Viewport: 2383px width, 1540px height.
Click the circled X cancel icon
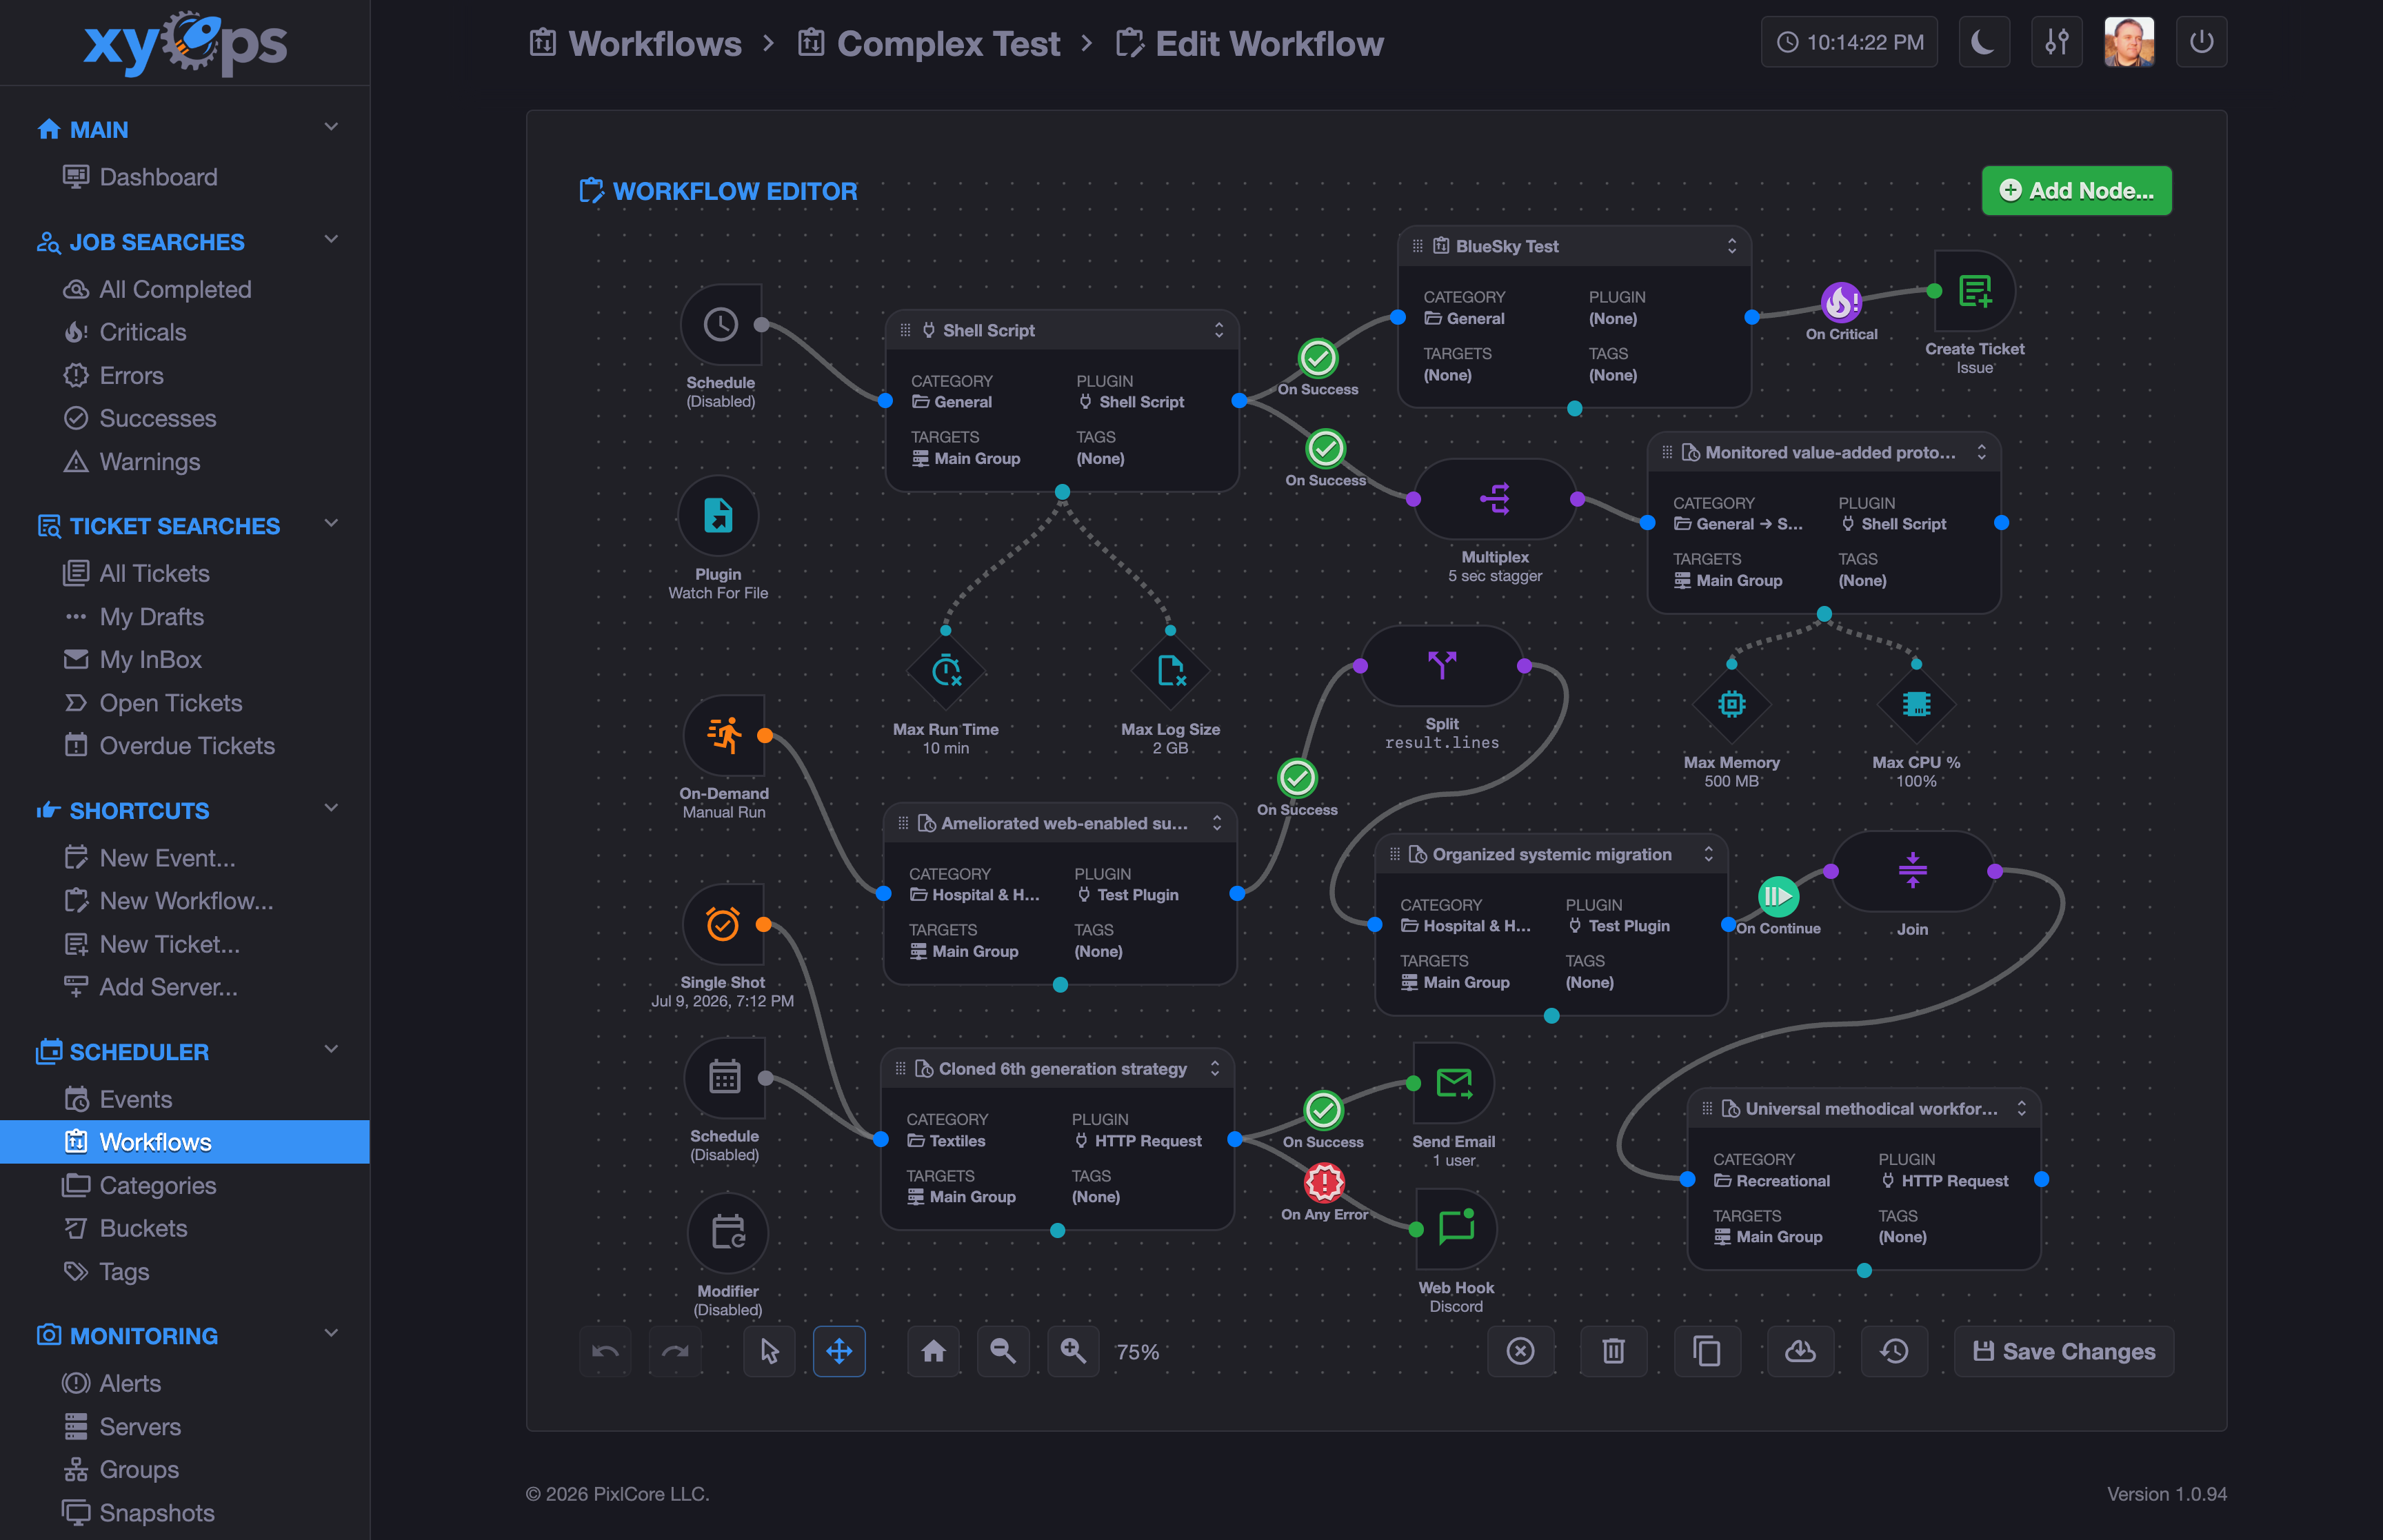click(1520, 1351)
